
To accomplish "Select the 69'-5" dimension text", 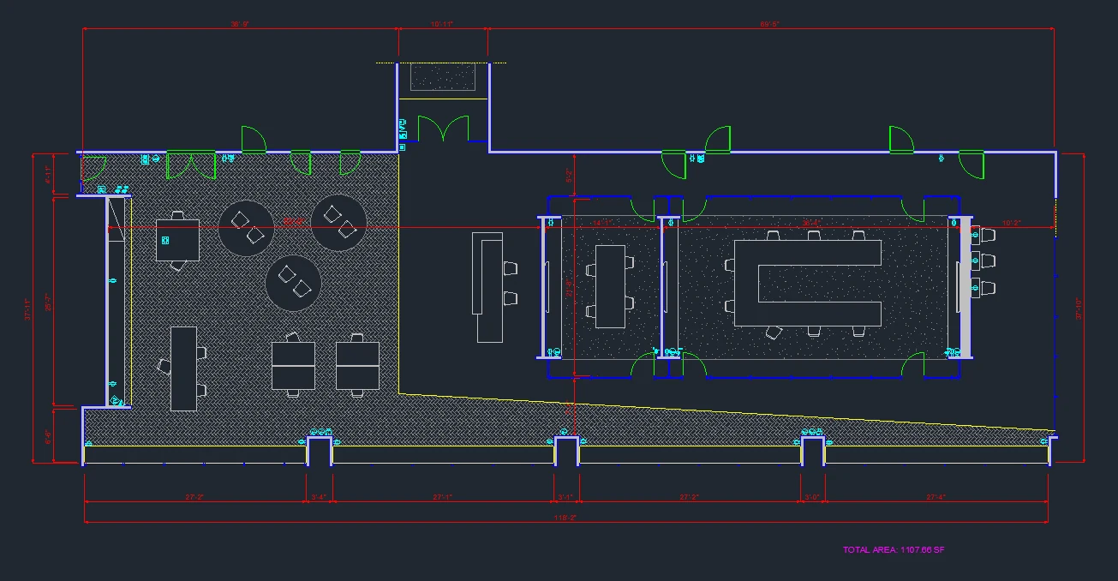I will 769,24.
